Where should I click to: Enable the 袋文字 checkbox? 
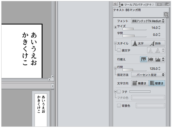click(119, 50)
